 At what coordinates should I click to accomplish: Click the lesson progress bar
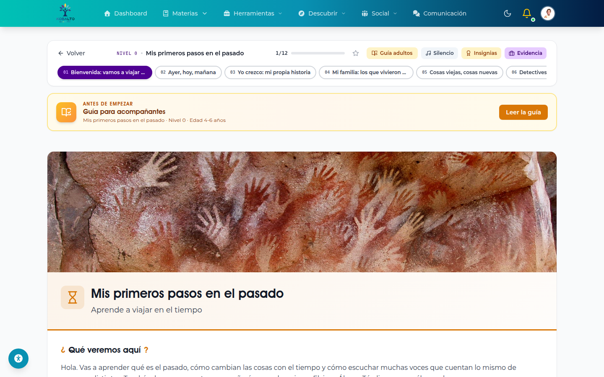pyautogui.click(x=318, y=53)
